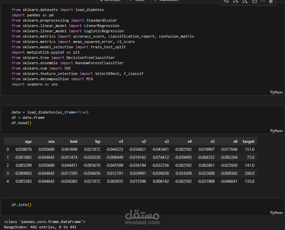
Task: Delete the cell using the trash icon
Action: [271, 2]
